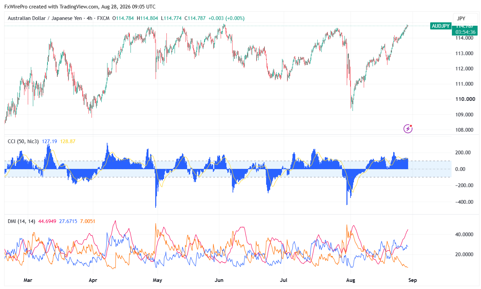Click the red DMI value 44.6949

[x=47, y=221]
